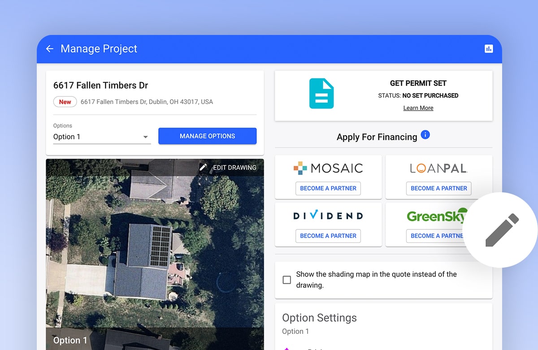The width and height of the screenshot is (538, 350).
Task: Click the Option 1 label on the map overlay
Action: pos(70,341)
